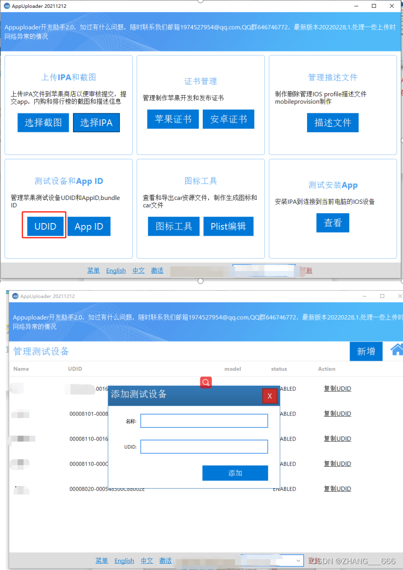
Task: Select the UDID text 00008101-0008
Action: click(89, 414)
